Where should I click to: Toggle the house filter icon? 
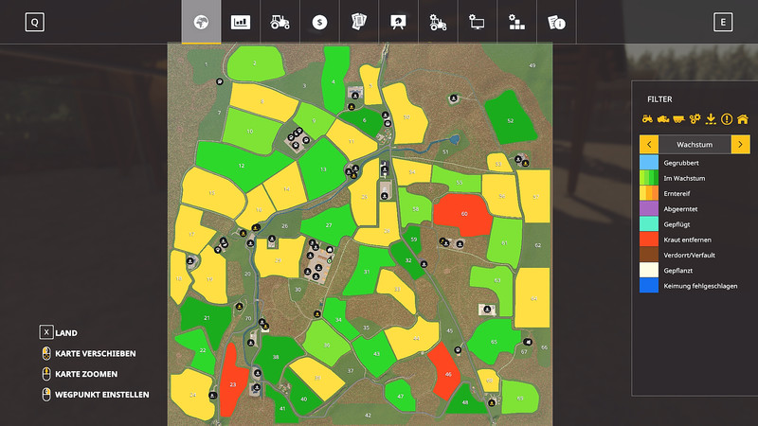click(x=743, y=119)
